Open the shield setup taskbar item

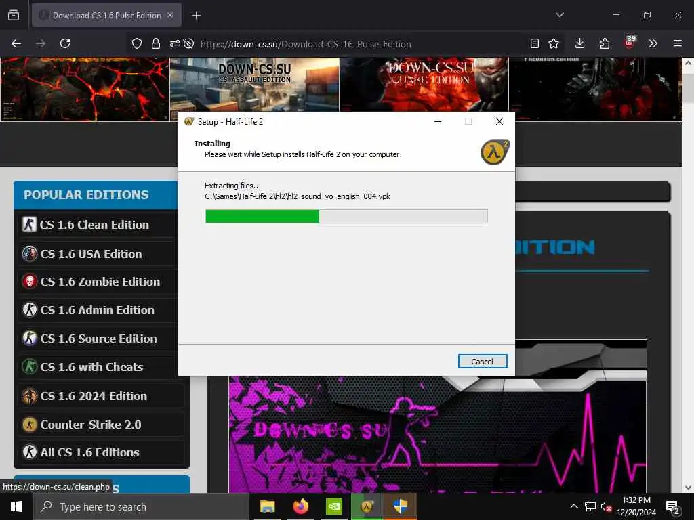coord(400,506)
